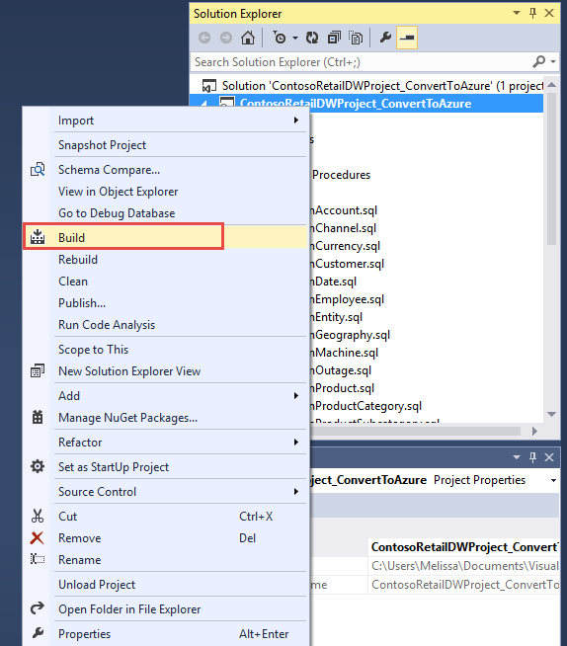The height and width of the screenshot is (646, 567).
Task: Click the Properties wrench toolbar icon
Action: 385,38
